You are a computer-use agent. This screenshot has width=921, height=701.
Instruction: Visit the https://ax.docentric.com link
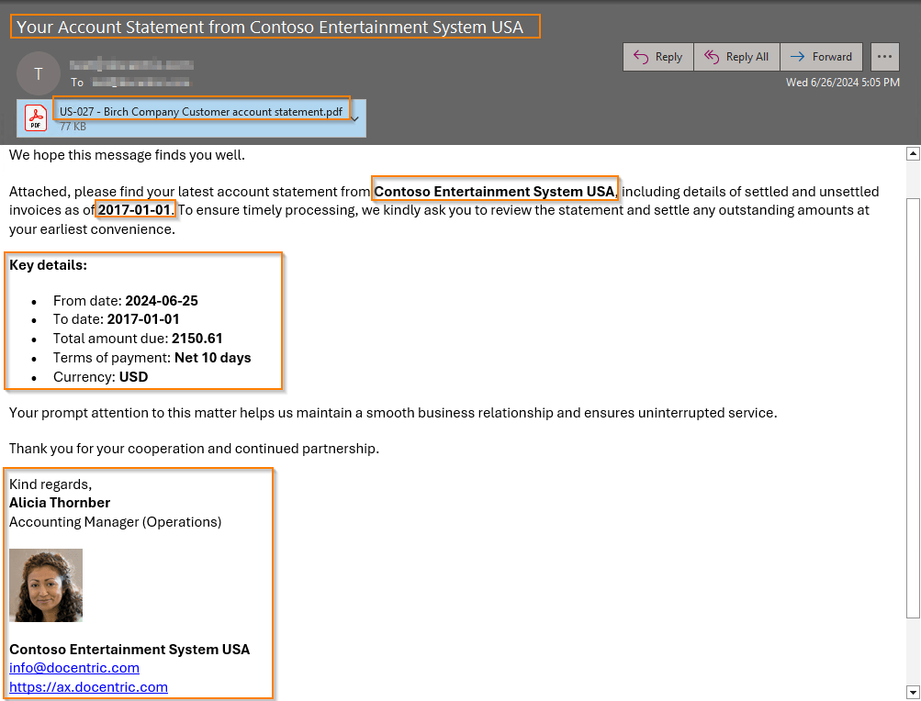pos(89,687)
